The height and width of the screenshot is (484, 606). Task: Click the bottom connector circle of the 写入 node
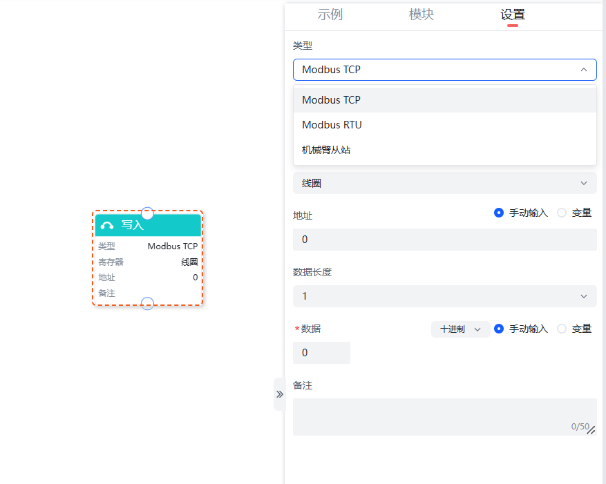point(147,303)
